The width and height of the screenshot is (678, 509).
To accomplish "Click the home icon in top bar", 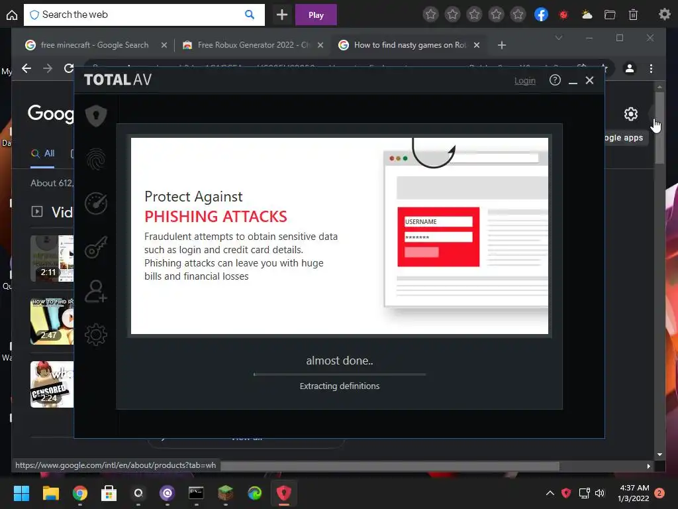I will tap(12, 15).
